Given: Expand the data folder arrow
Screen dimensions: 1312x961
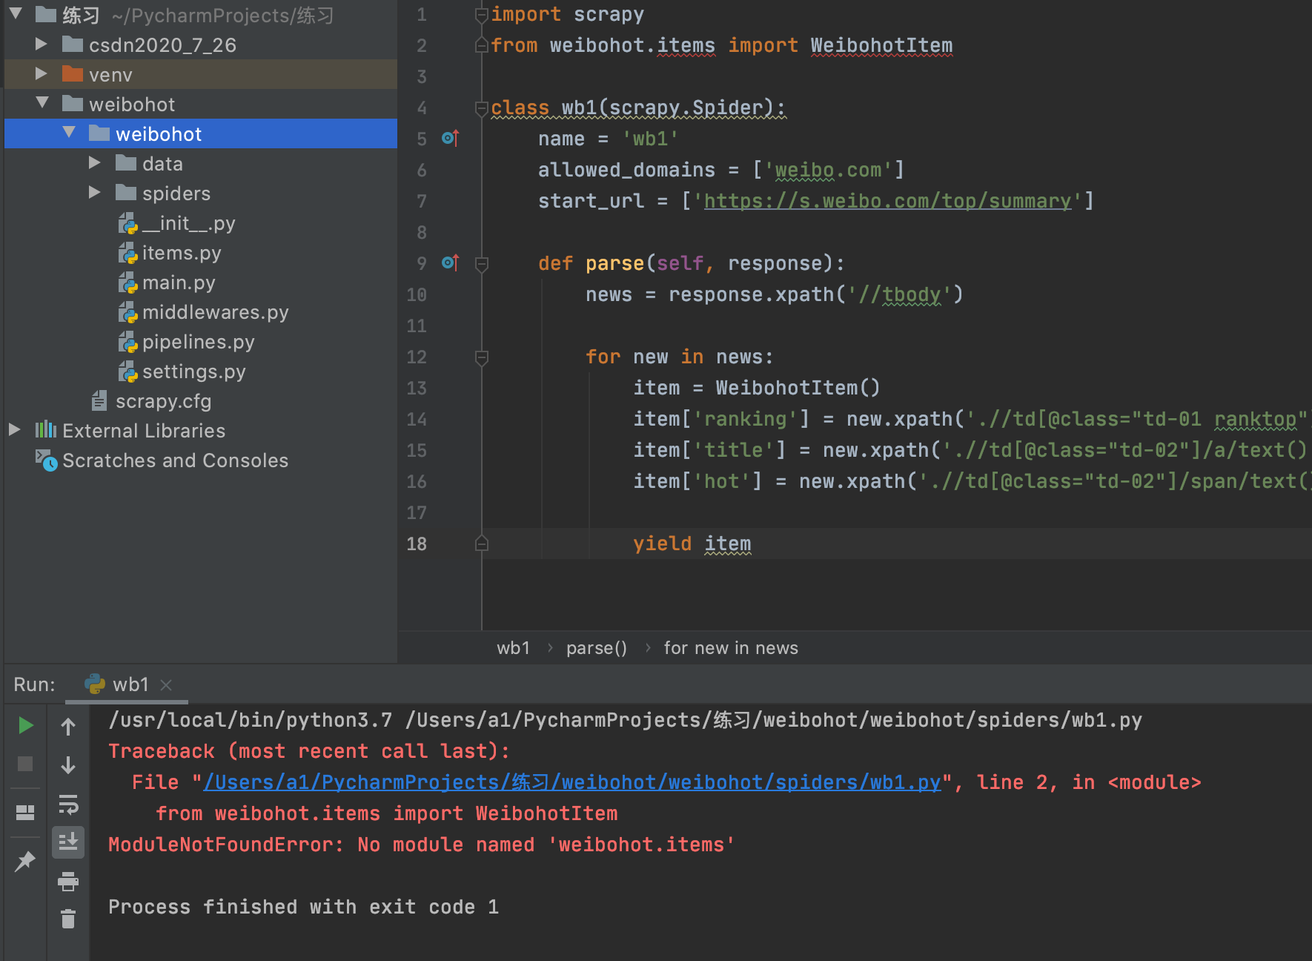Looking at the screenshot, I should point(95,162).
